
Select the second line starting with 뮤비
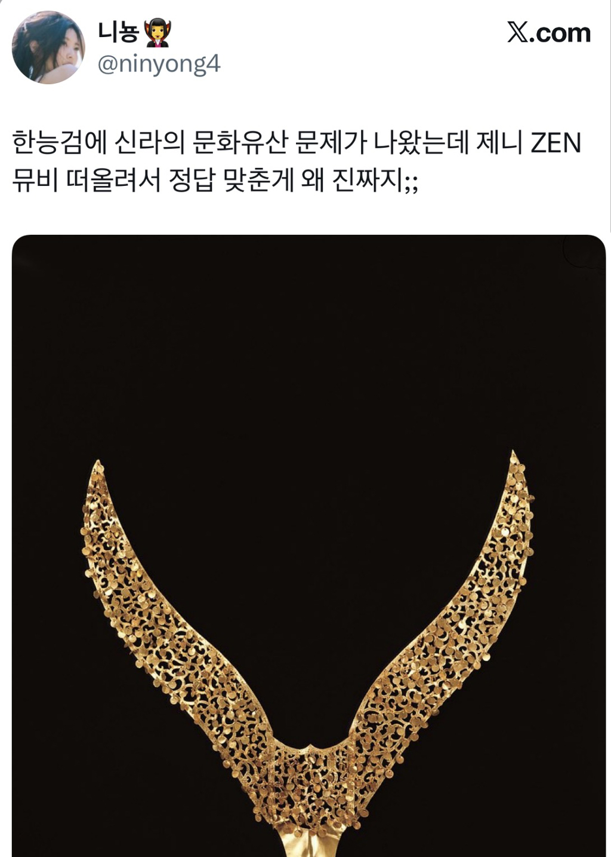[x=215, y=180]
